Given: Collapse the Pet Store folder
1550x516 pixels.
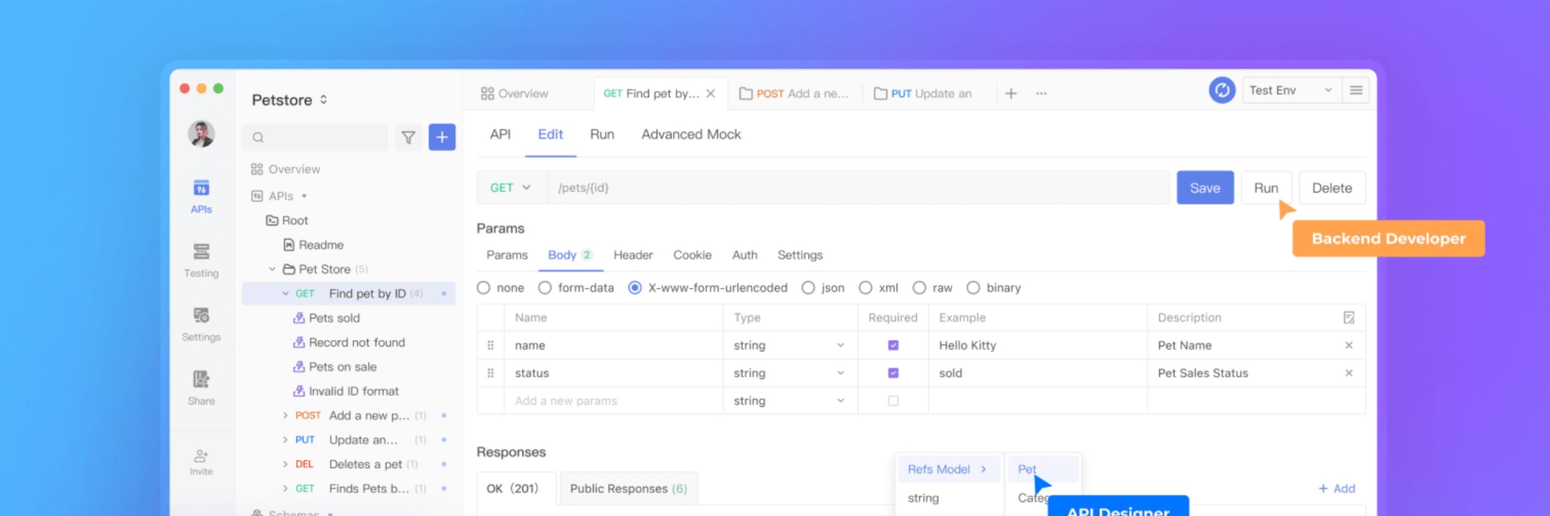Looking at the screenshot, I should pos(272,269).
